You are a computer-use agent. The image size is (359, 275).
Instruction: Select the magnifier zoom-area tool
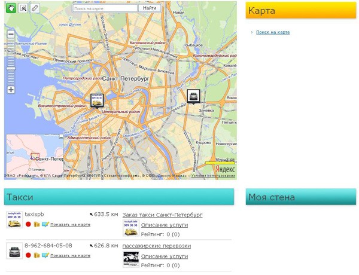(23, 8)
